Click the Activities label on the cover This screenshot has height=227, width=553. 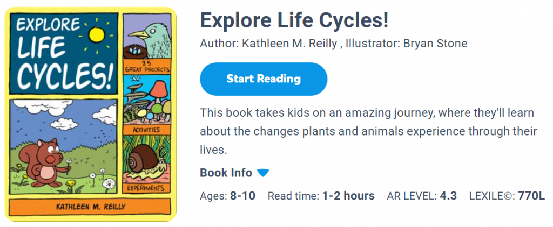tap(147, 130)
